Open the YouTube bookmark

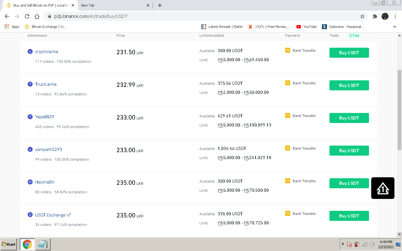[x=307, y=27]
